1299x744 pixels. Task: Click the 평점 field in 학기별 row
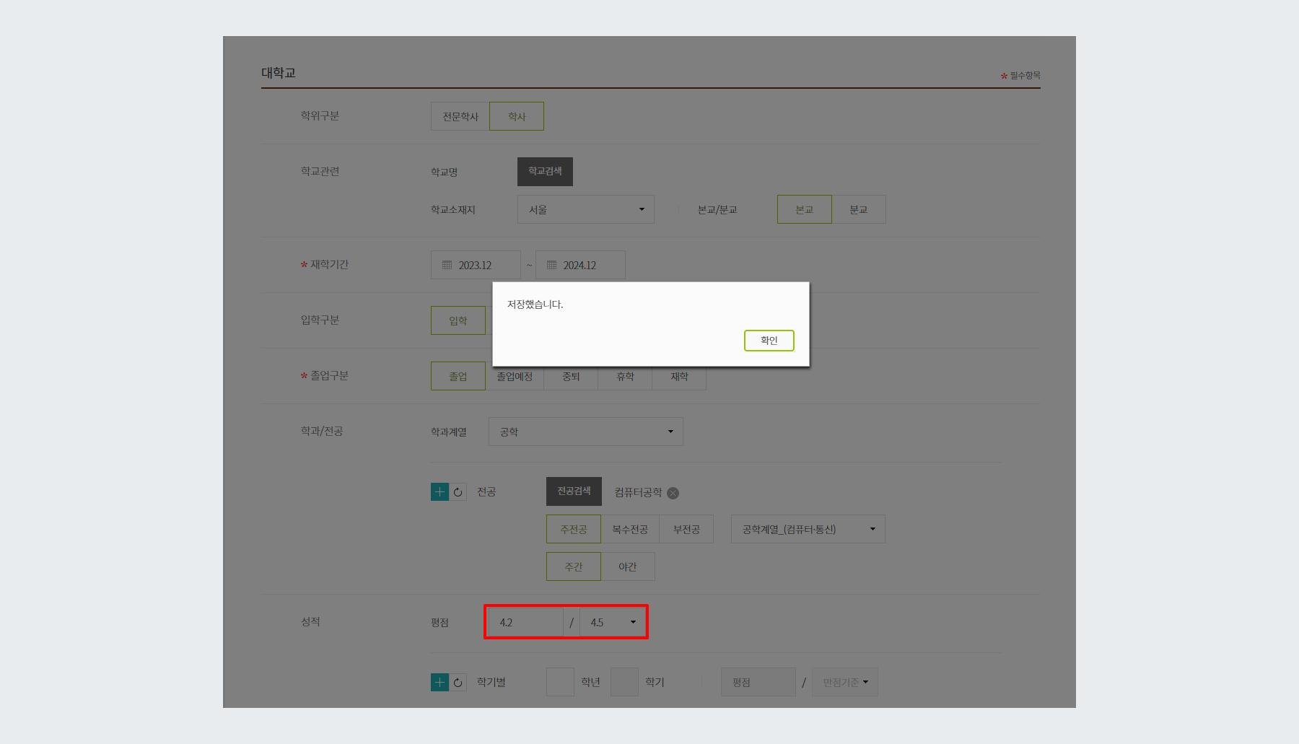[758, 682]
